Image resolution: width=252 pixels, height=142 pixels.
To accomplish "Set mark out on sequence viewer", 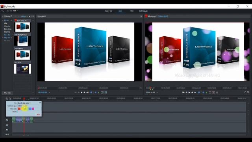I will click(x=203, y=92).
